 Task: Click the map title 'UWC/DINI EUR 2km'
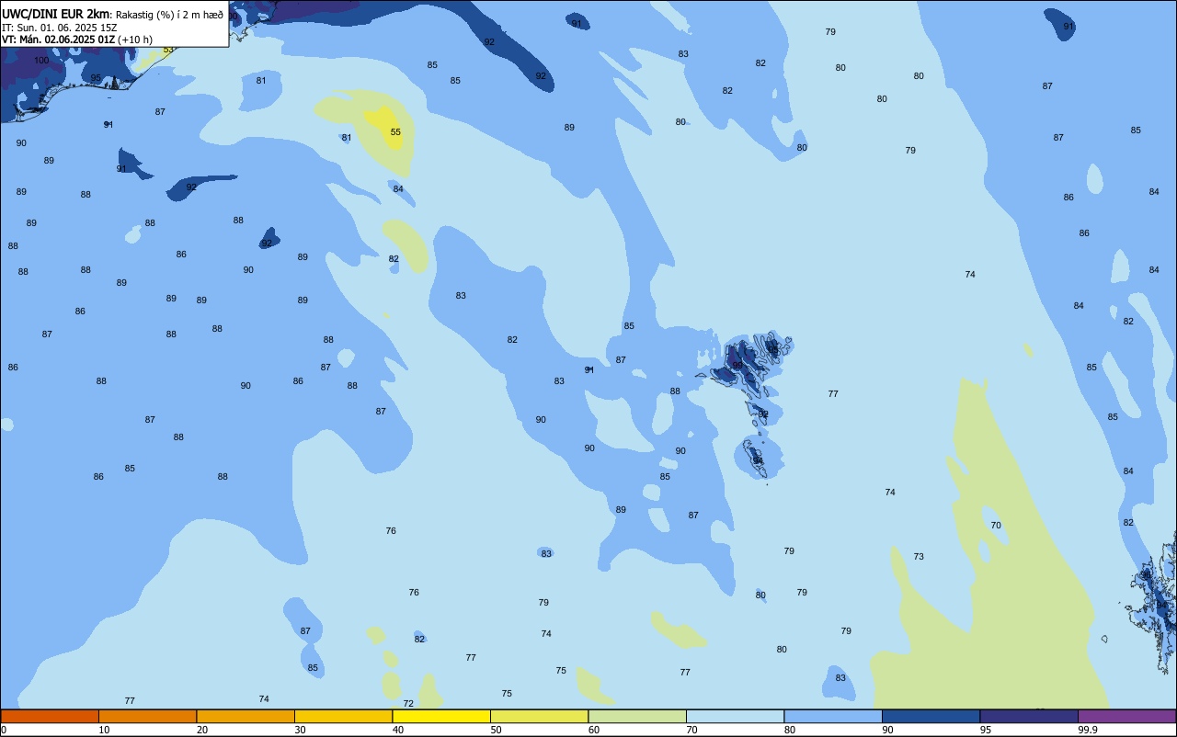(x=56, y=14)
